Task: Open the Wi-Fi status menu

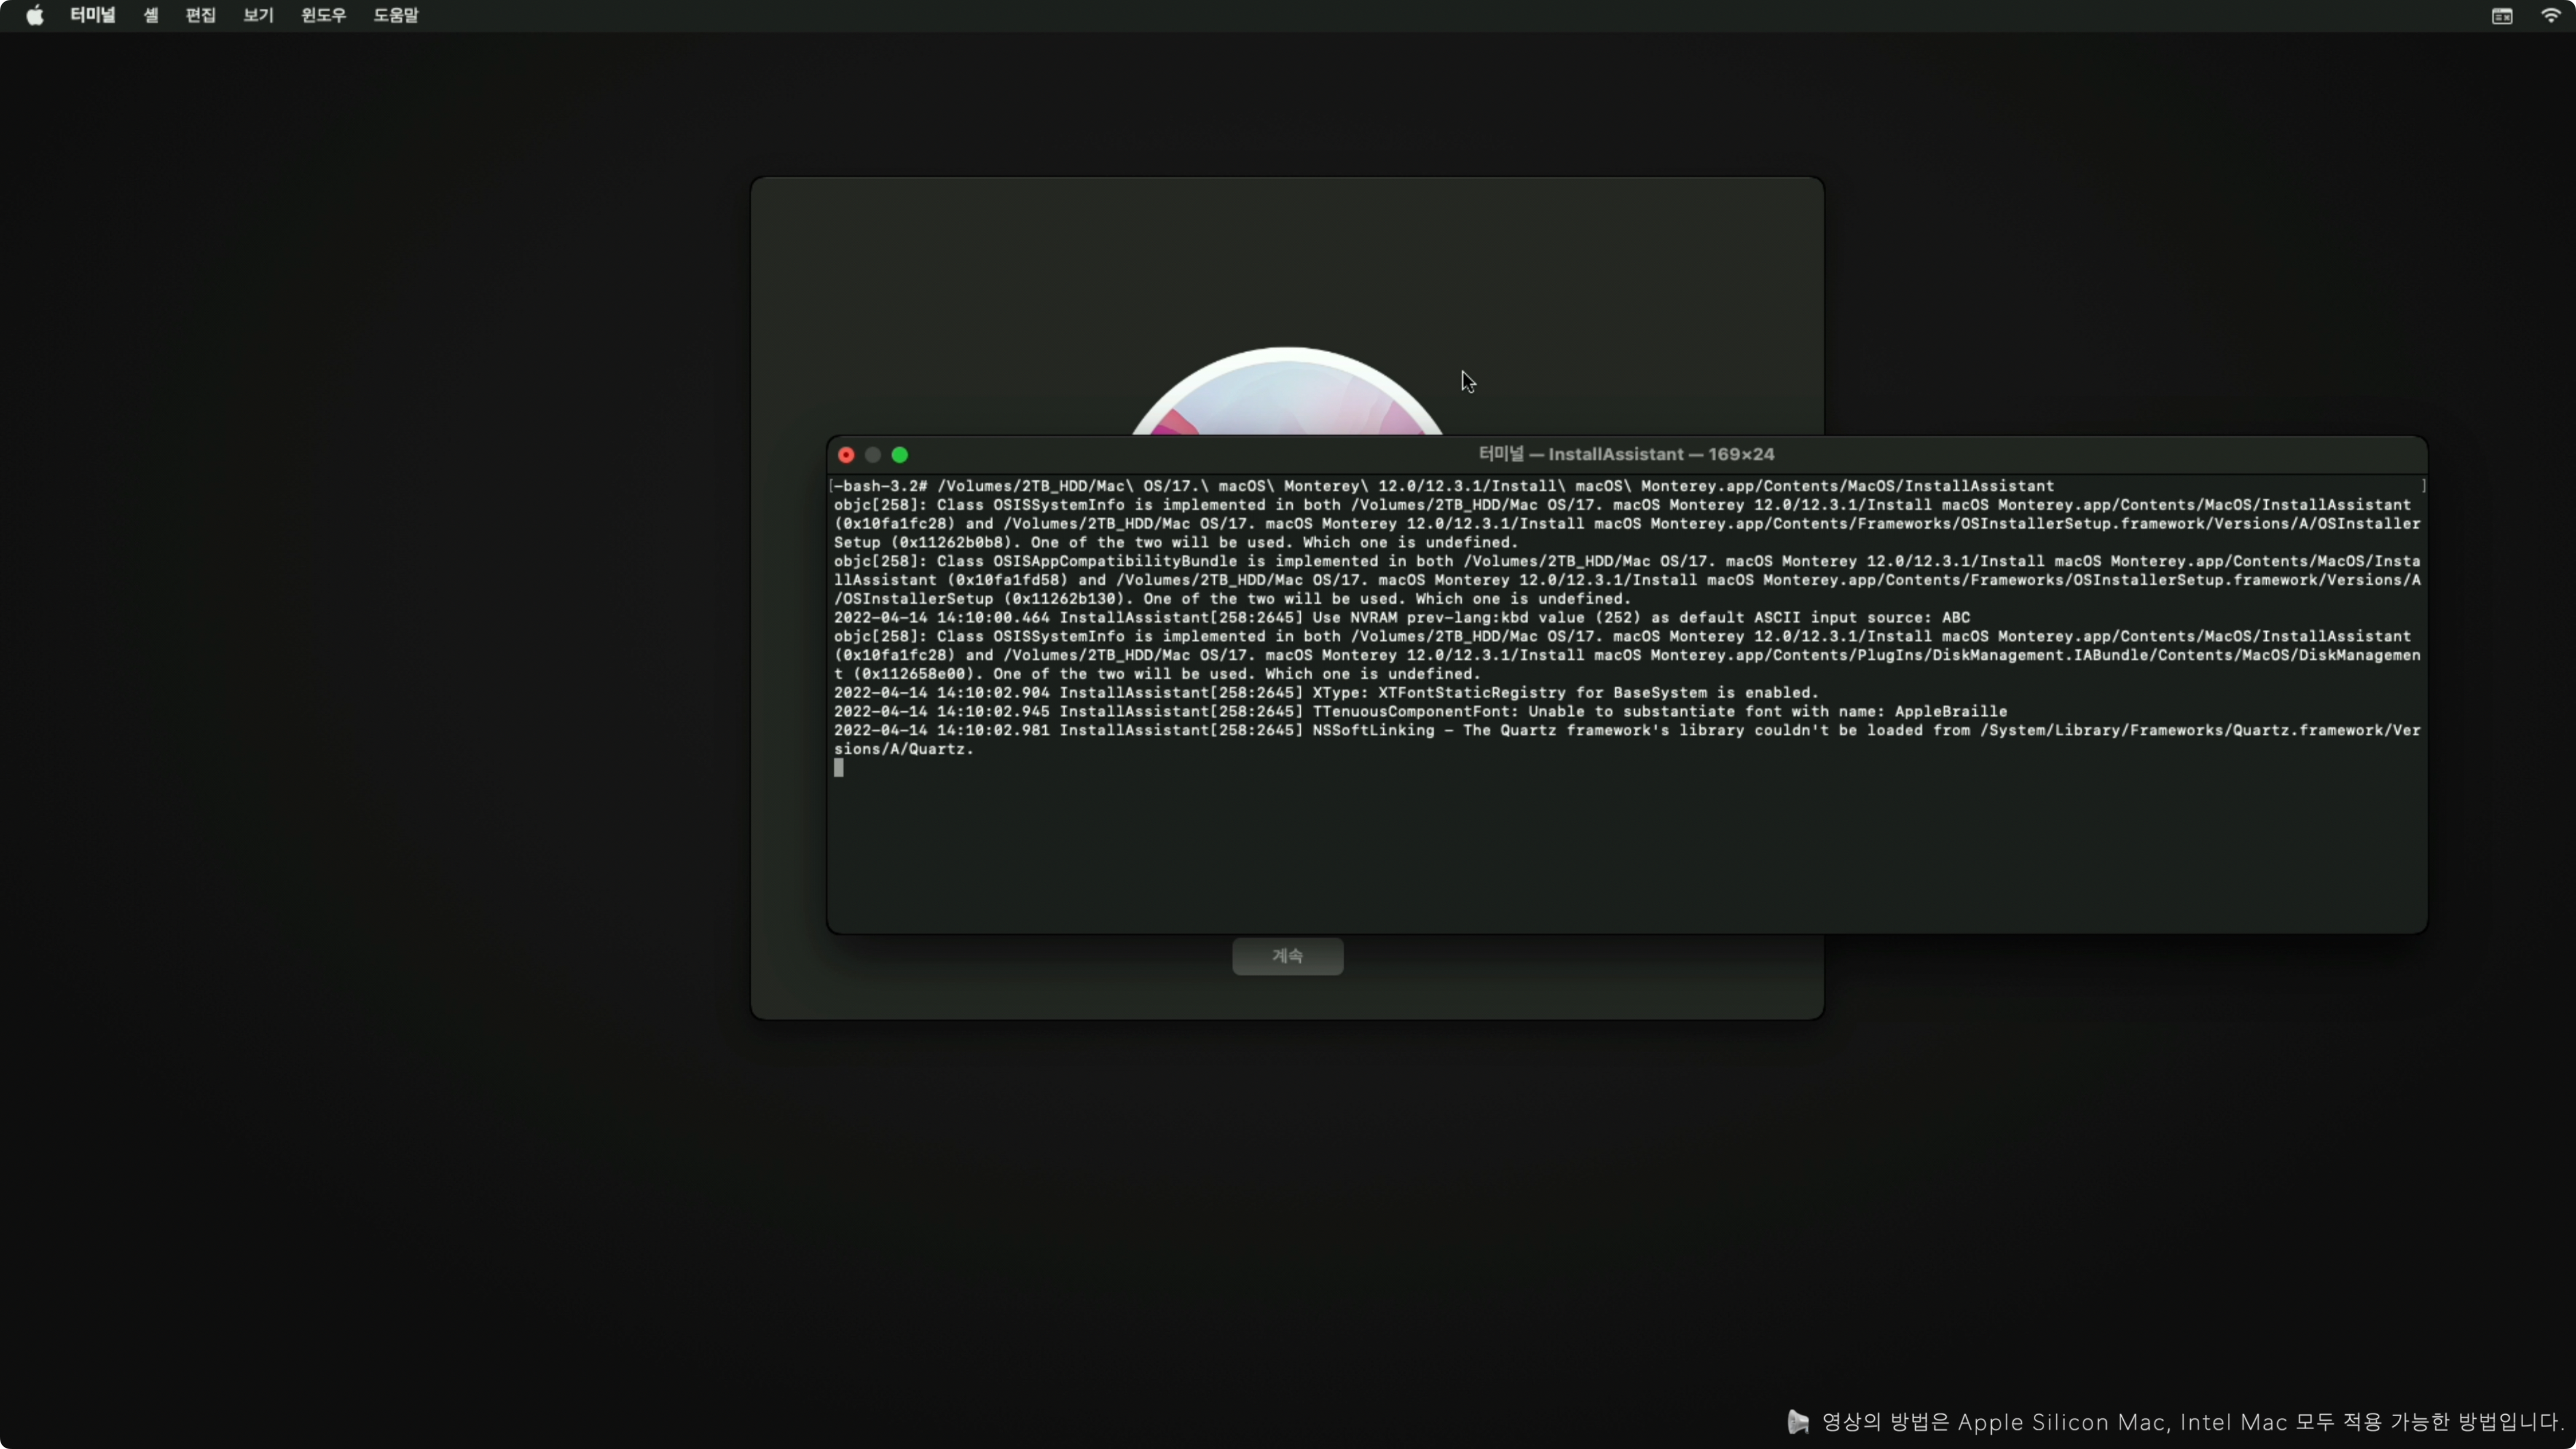Action: [x=2551, y=15]
